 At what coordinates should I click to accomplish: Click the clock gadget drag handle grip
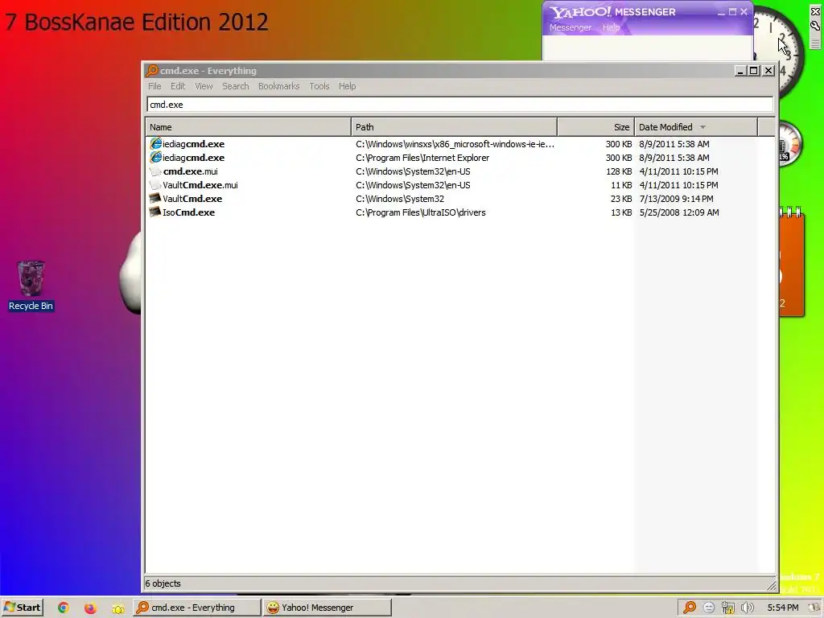tap(816, 42)
